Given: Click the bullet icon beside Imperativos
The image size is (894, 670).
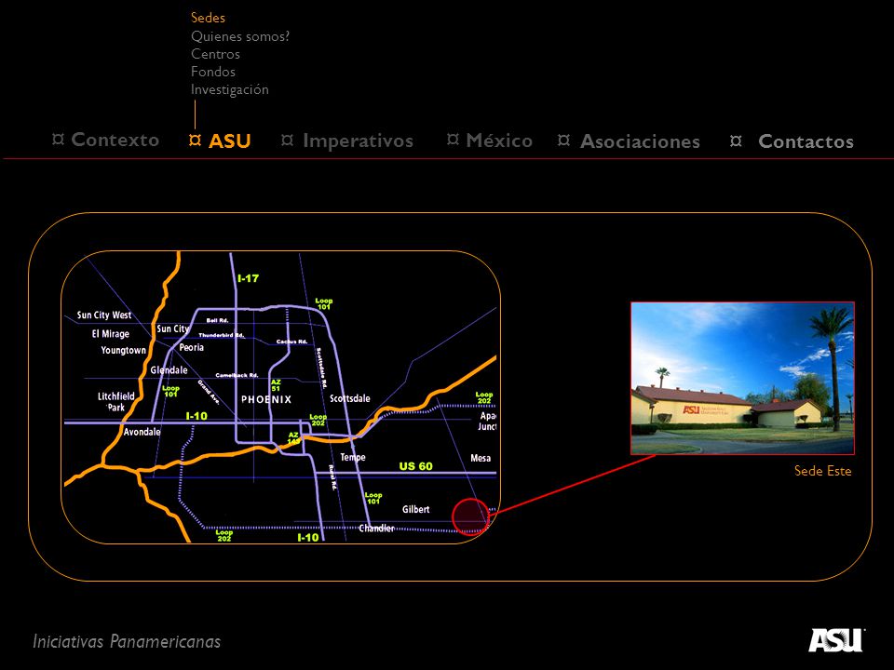Looking at the screenshot, I should (288, 140).
